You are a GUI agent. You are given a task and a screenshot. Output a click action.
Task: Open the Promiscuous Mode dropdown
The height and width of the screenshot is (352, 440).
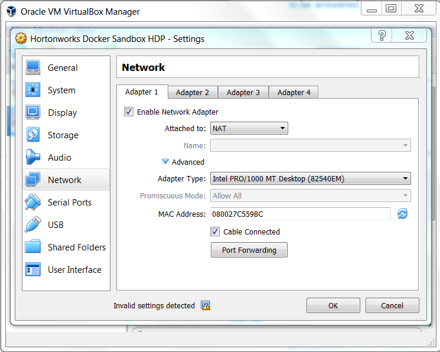311,195
